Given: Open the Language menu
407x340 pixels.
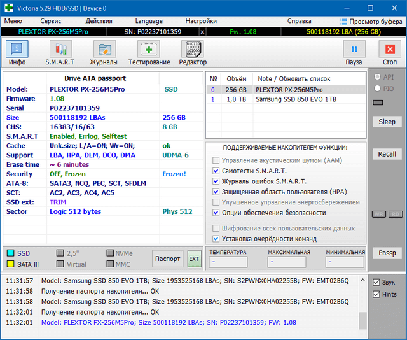Looking at the screenshot, I should 148,21.
